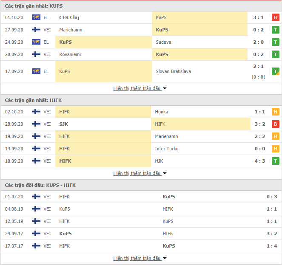The width and height of the screenshot is (282, 265).
Task: Click the 2 : 0 score of KuPS vs Suduva
Action: [258, 42]
